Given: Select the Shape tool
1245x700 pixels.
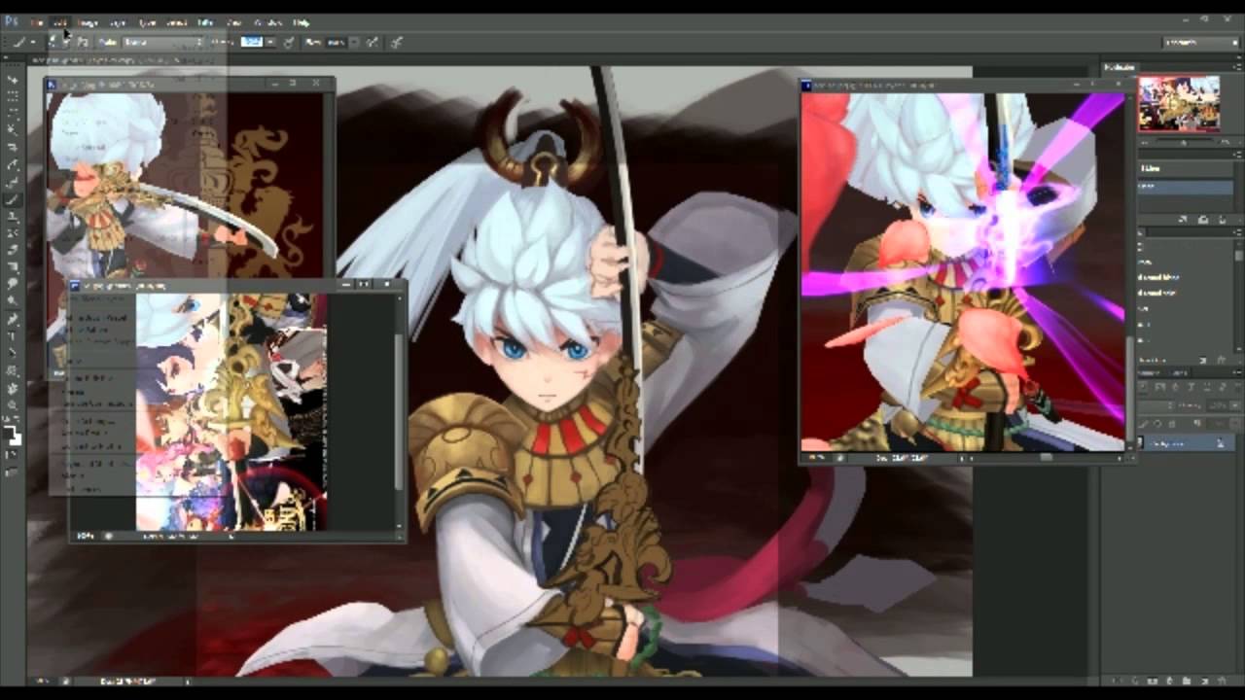Looking at the screenshot, I should coord(13,370).
